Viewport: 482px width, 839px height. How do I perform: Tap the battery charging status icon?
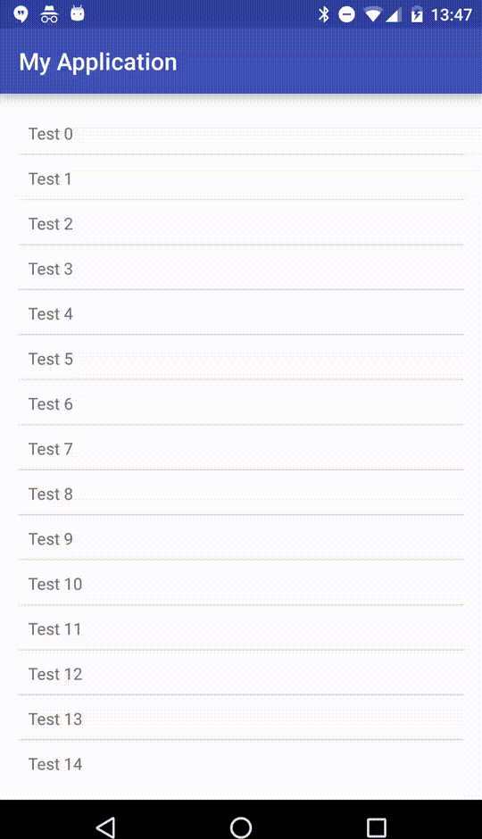tap(417, 14)
